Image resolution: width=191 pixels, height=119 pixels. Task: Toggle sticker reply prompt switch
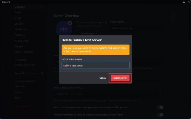tap(160, 115)
